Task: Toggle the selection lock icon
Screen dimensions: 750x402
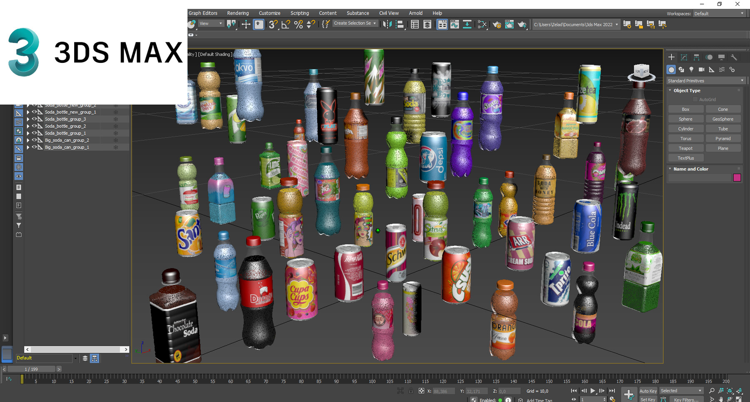Action: 411,391
